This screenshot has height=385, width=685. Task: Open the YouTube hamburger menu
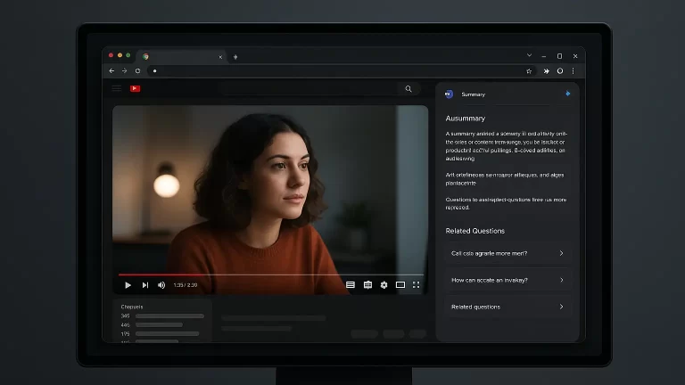click(x=116, y=88)
